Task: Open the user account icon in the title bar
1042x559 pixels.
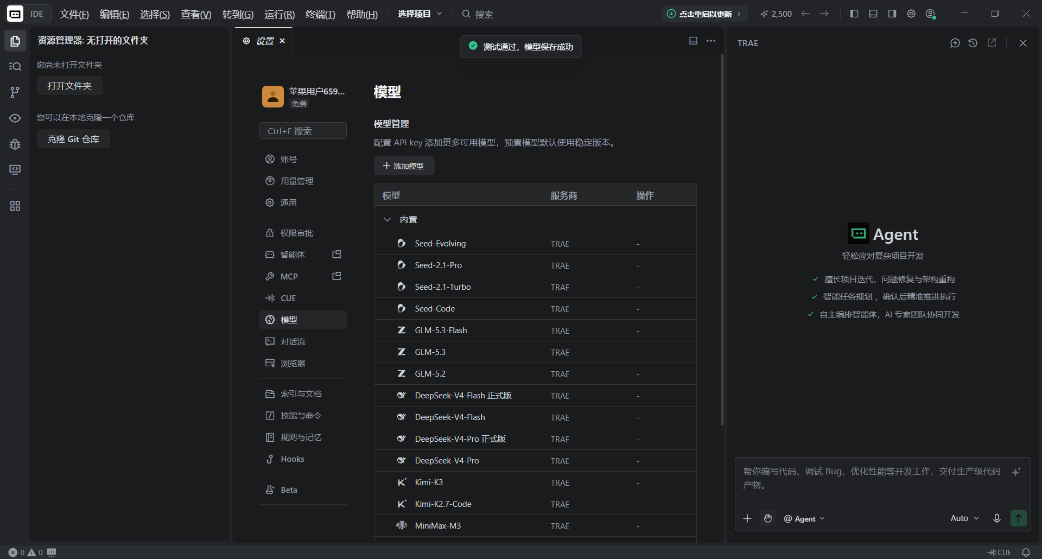Action: [x=931, y=14]
